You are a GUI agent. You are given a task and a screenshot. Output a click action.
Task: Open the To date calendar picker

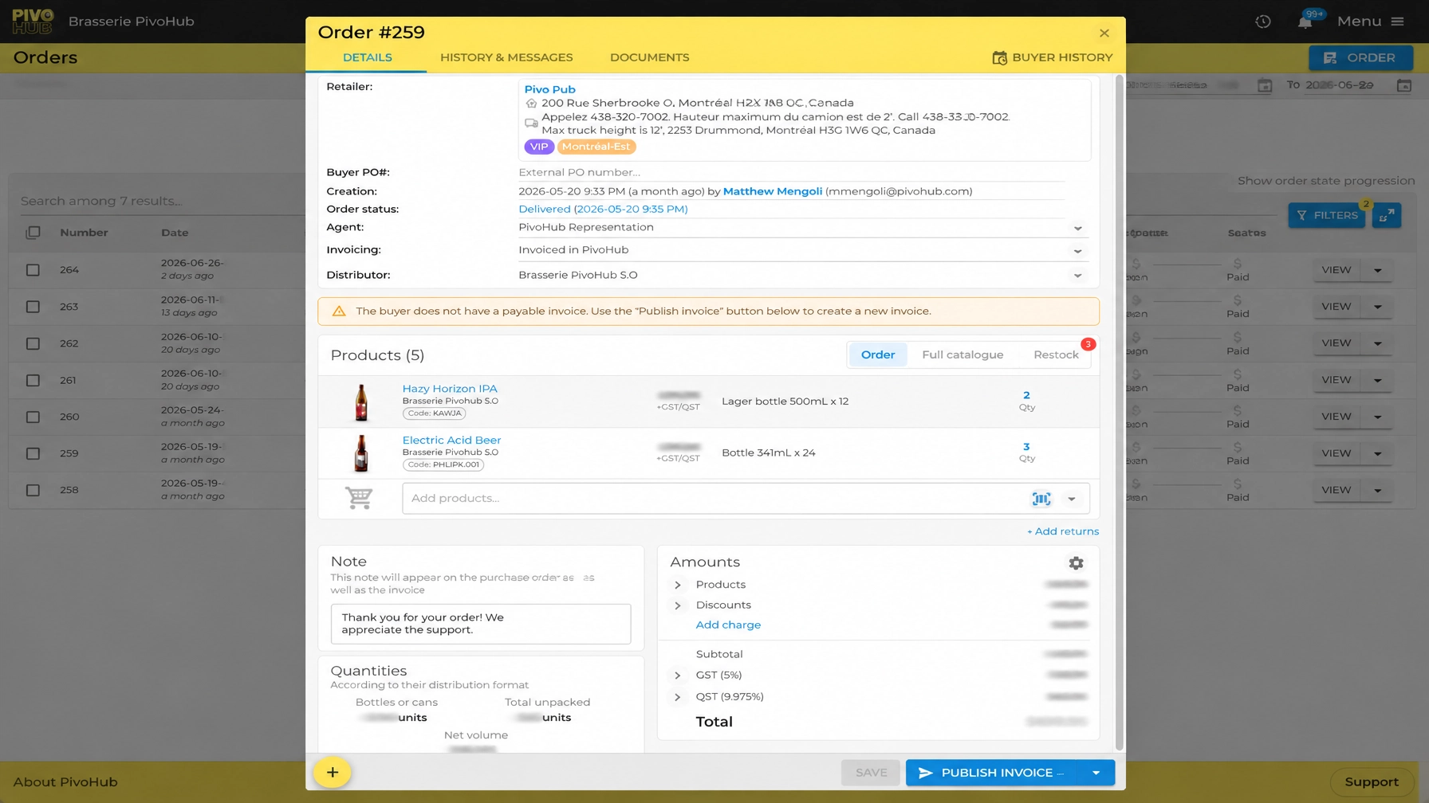(x=1404, y=85)
